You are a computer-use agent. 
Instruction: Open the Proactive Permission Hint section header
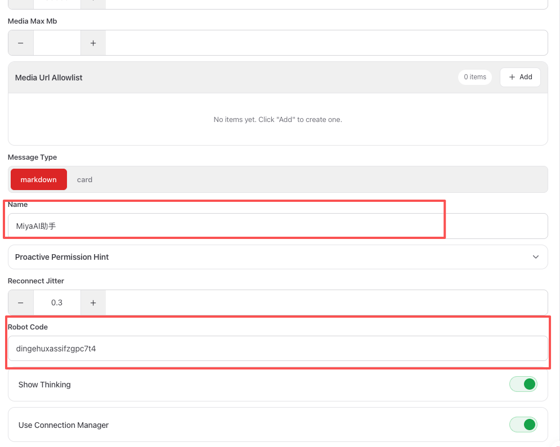(x=278, y=257)
